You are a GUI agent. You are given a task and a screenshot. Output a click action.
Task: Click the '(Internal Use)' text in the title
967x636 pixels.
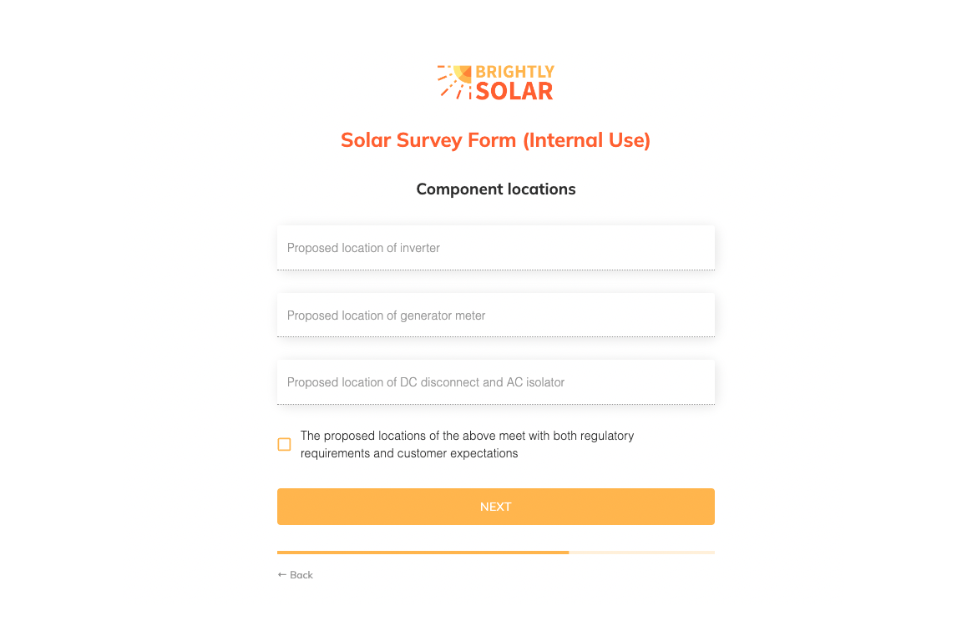pyautogui.click(x=586, y=140)
